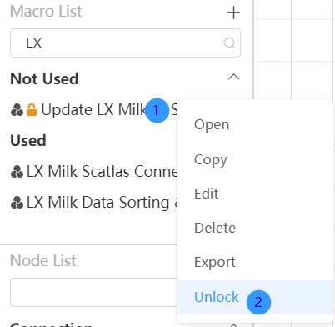Click the blue step 2 badge
This screenshot has height=327, width=335.
click(x=258, y=302)
